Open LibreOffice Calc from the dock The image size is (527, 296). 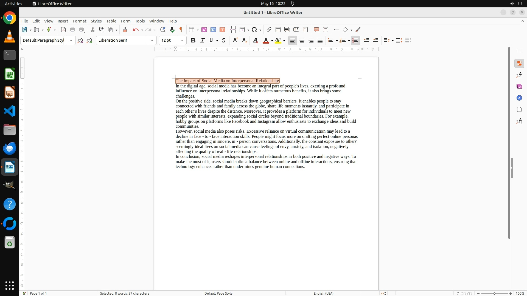[x=10, y=74]
